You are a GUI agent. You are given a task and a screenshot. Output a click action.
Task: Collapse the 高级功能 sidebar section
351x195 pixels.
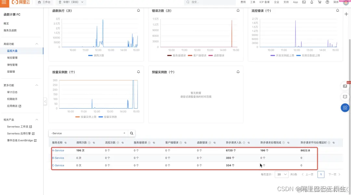(x=37, y=44)
